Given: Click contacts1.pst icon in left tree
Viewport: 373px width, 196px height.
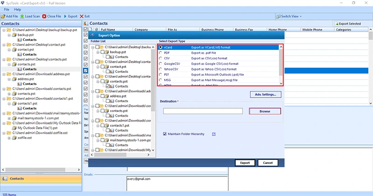Looking at the screenshot, I should 14,103.
